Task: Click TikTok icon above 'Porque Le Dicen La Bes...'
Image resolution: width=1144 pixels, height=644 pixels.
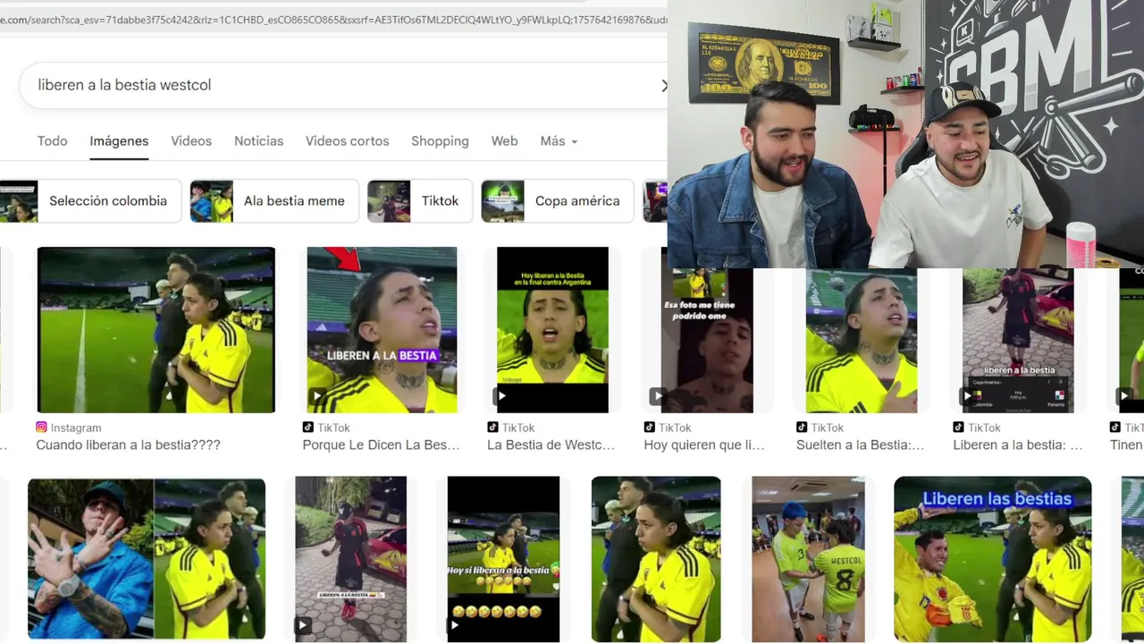Action: click(307, 428)
